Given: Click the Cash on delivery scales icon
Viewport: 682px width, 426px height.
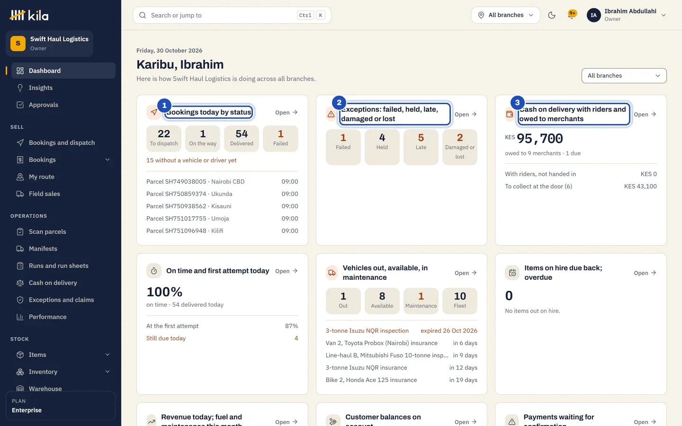Looking at the screenshot, I should (20, 283).
